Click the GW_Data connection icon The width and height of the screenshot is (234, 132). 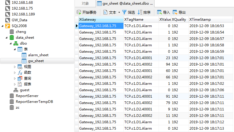[x=7, y=20]
